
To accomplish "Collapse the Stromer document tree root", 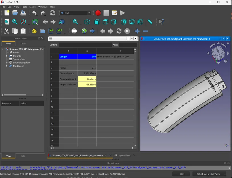I will pyautogui.click(x=3, y=49).
